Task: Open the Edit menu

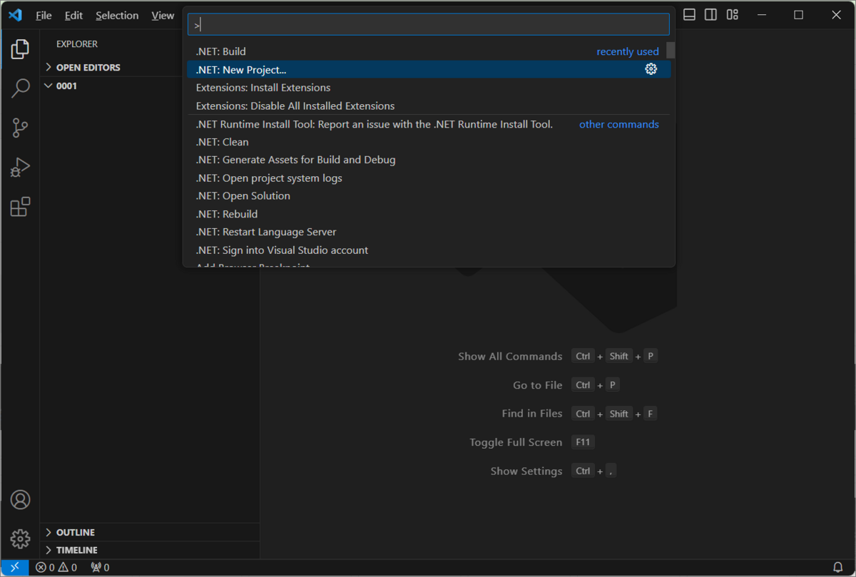Action: [73, 15]
